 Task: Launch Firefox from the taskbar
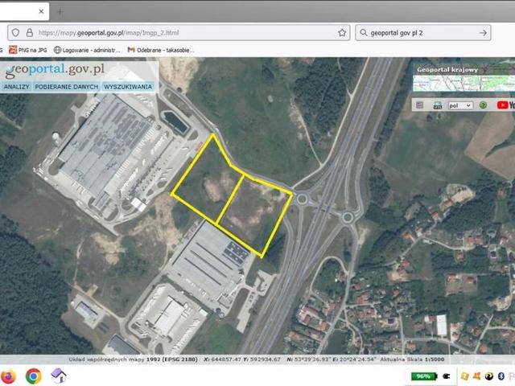point(9,376)
